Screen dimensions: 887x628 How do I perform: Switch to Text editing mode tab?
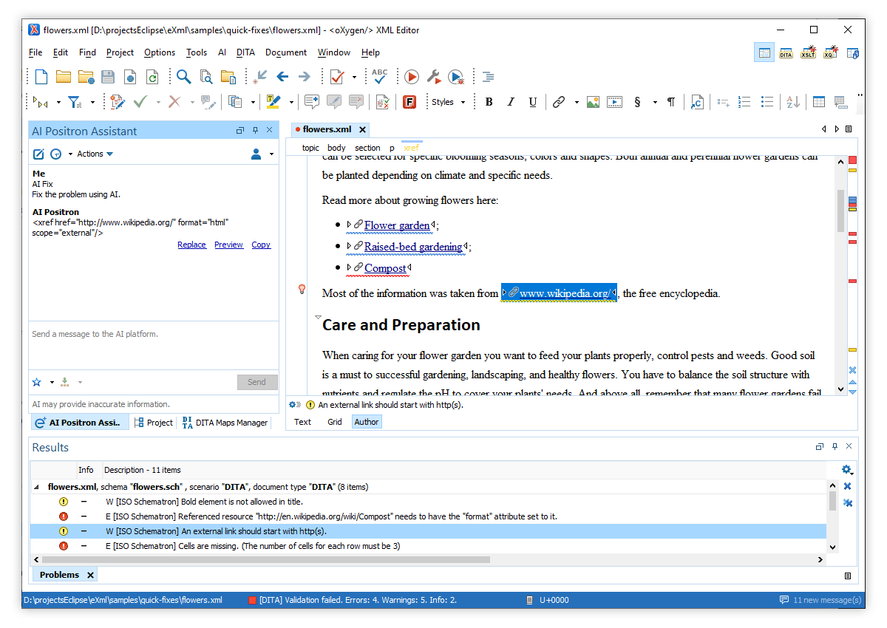(x=303, y=422)
